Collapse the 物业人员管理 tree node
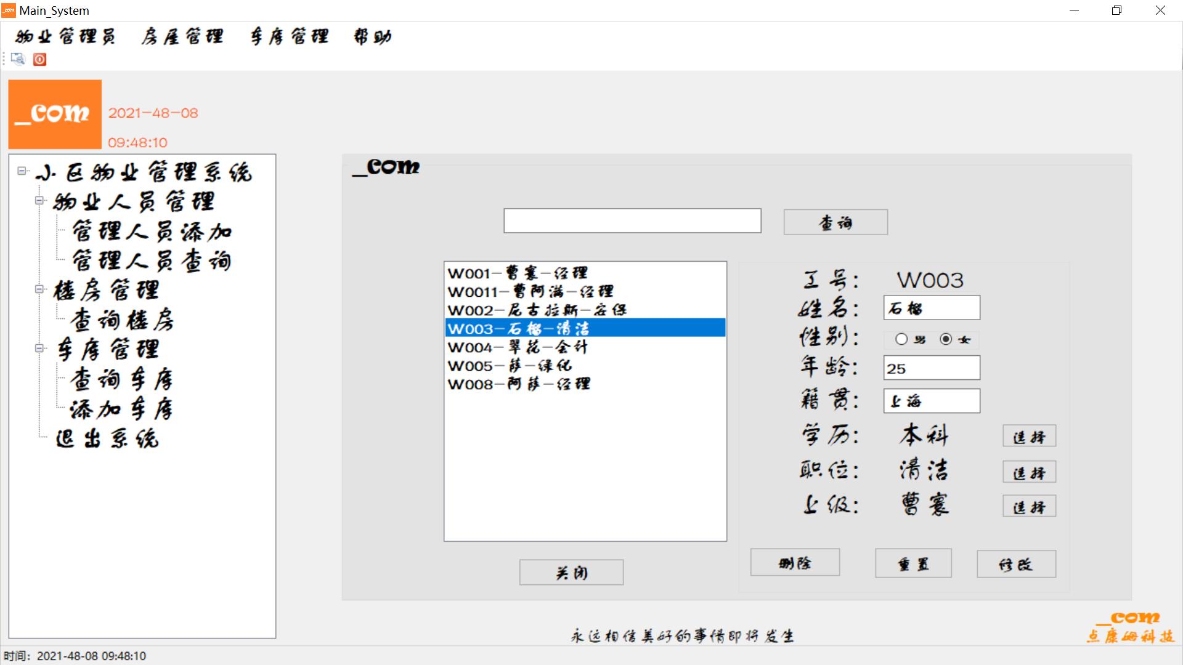This screenshot has width=1183, height=665. tap(39, 200)
